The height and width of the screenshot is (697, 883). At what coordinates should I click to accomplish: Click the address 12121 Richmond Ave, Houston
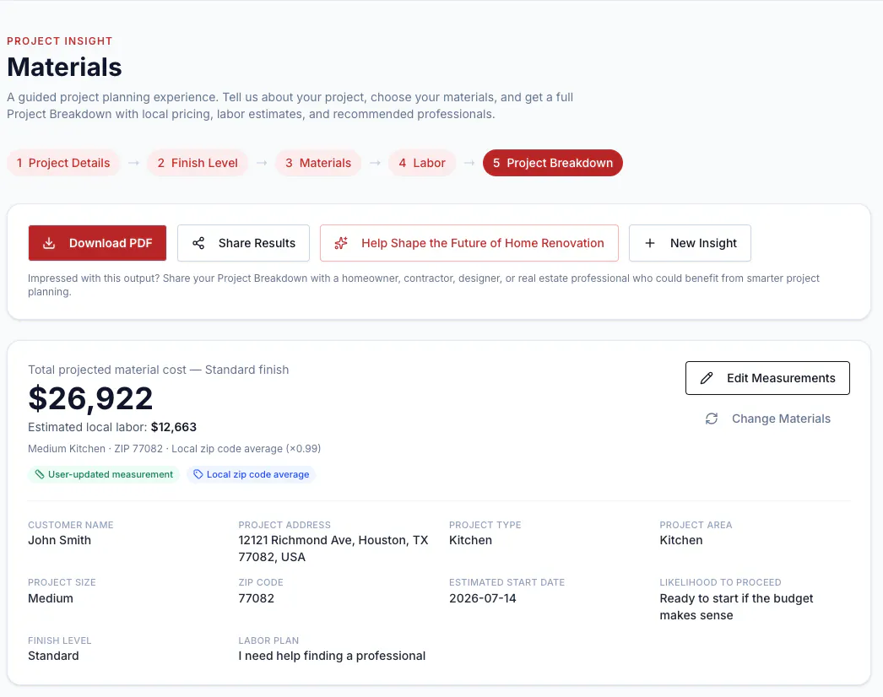pos(333,549)
